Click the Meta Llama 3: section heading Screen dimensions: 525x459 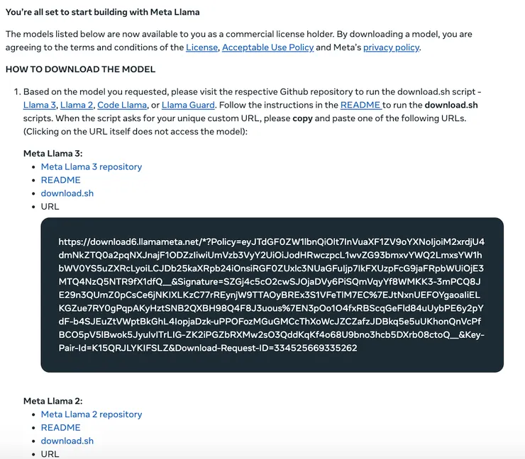click(x=53, y=154)
